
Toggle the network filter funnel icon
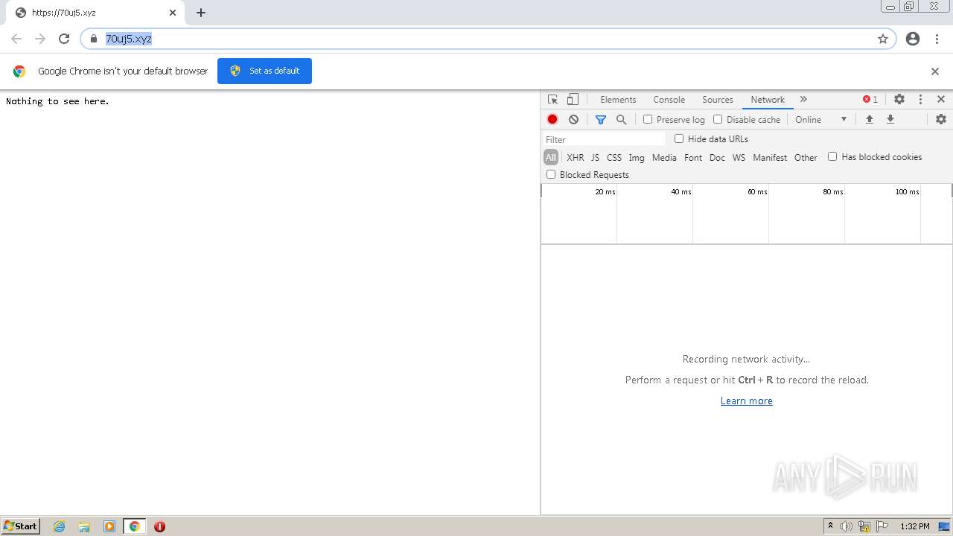point(601,119)
